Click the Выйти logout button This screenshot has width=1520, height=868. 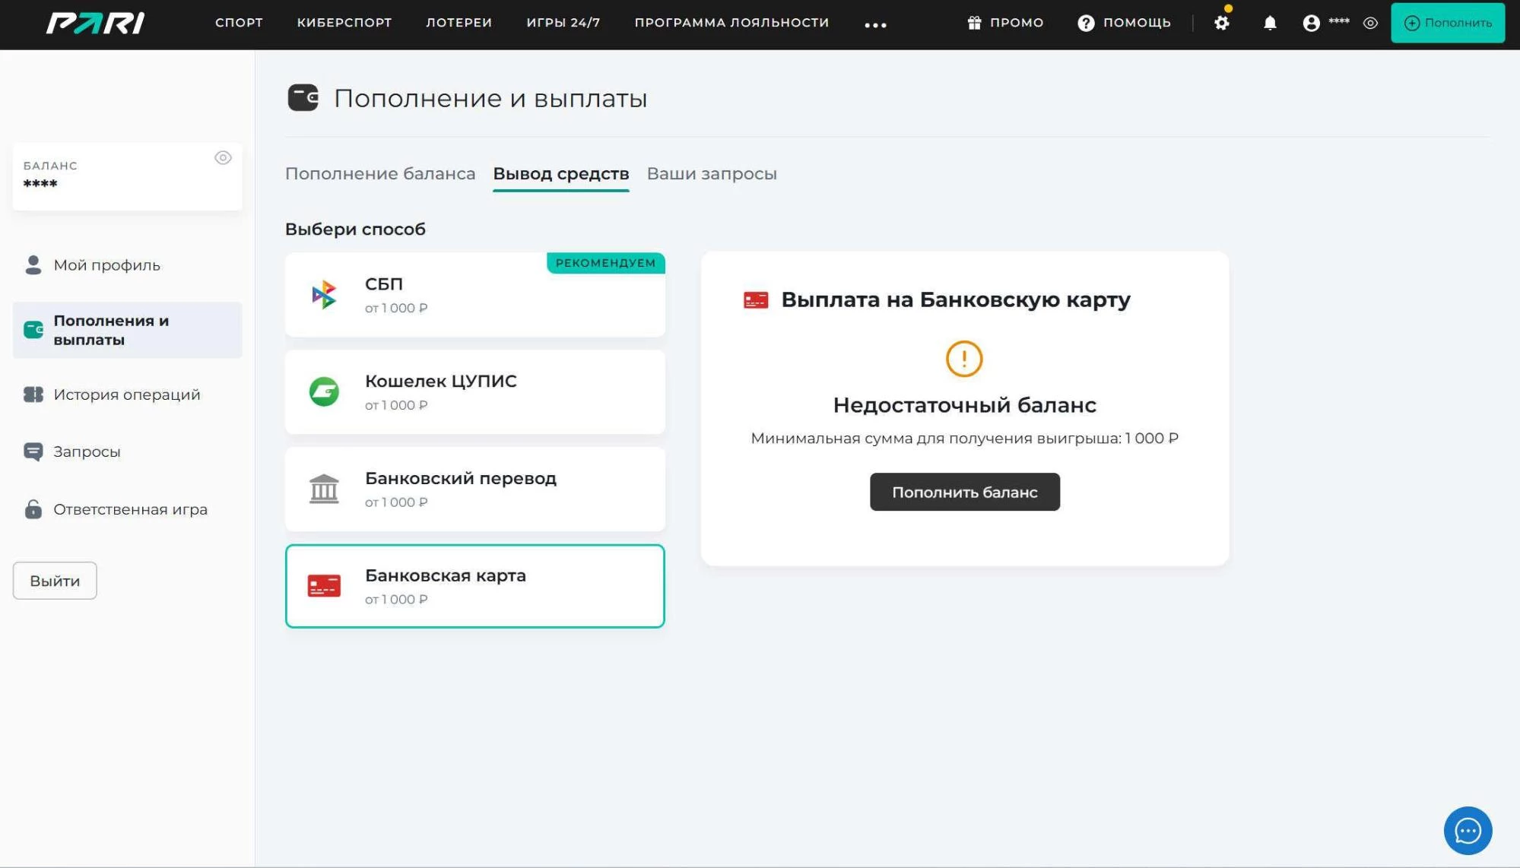(55, 581)
